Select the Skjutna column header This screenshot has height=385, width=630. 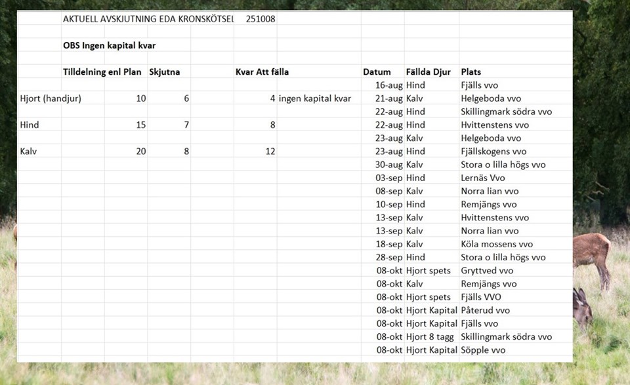point(165,71)
